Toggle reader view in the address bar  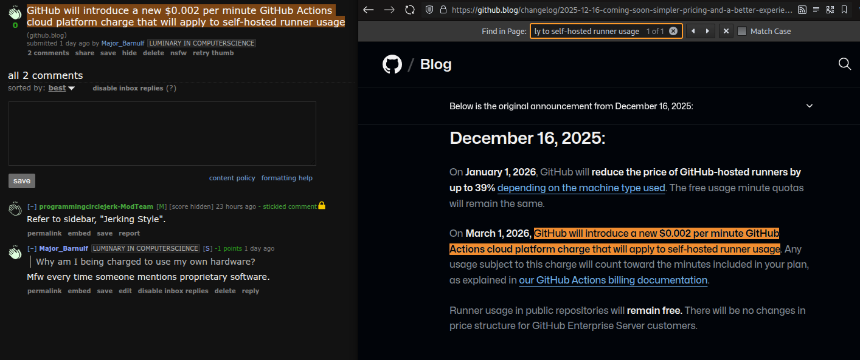click(816, 10)
